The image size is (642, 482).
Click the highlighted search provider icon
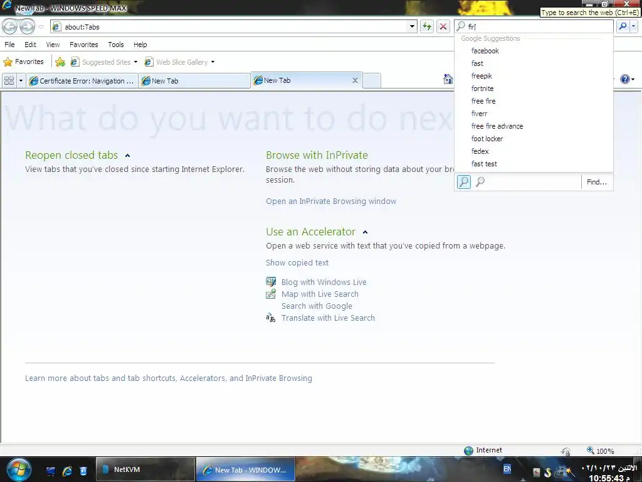[463, 181]
